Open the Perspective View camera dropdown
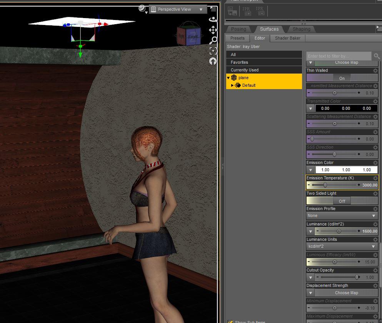 tap(178, 9)
